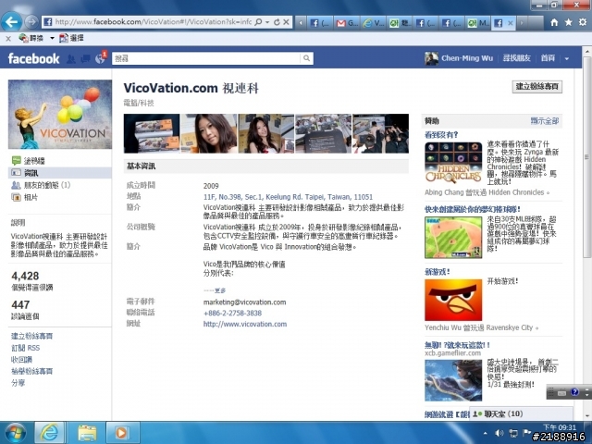Close the active Facebook browser tab
This screenshot has width=592, height=444.
(510, 23)
